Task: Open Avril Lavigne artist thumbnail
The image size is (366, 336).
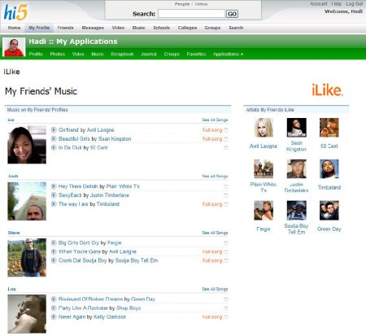Action: click(264, 128)
